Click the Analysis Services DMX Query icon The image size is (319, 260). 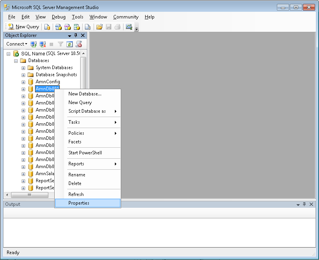click(x=68, y=27)
